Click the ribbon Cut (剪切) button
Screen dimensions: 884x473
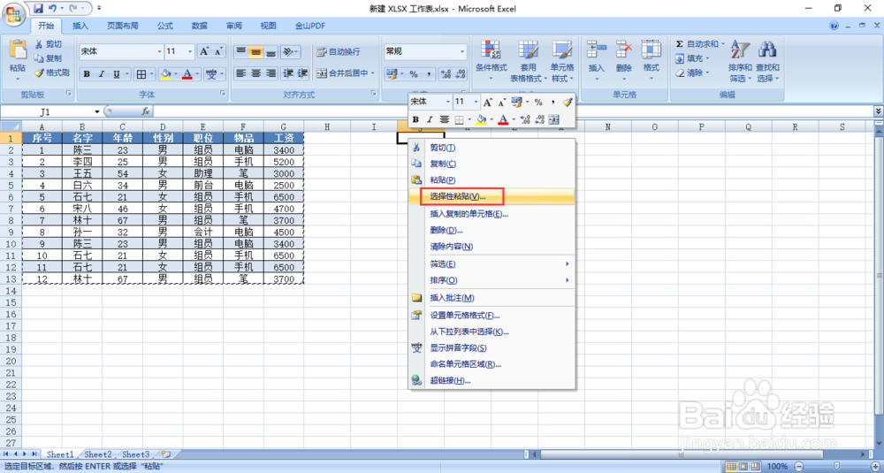48,44
